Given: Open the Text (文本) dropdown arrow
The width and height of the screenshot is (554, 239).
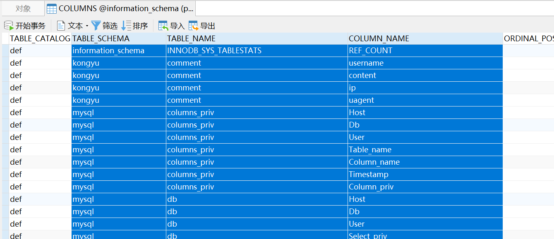Looking at the screenshot, I should [87, 26].
